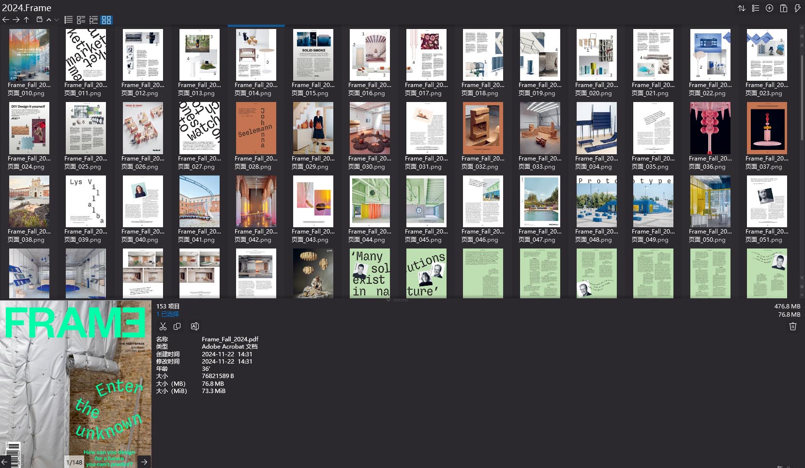Select thumbnail 页面_011.png
Screen dimensions: 805x468
[x=86, y=55]
